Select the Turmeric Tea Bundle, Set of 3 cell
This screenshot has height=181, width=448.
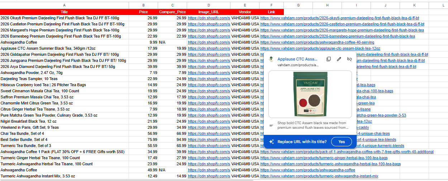[x=64, y=146]
